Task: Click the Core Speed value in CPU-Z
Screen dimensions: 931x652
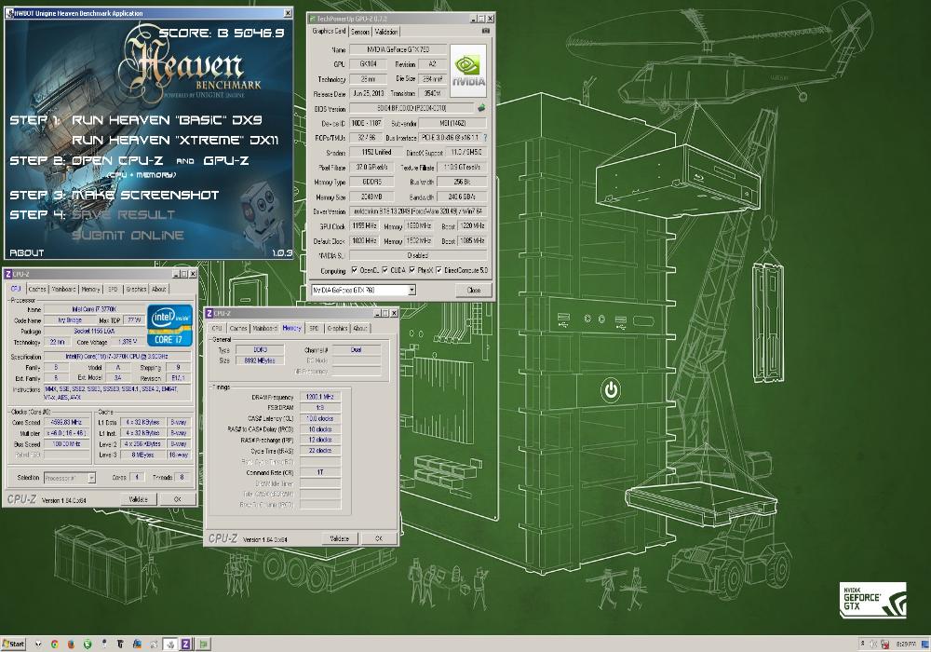Action: pyautogui.click(x=66, y=422)
